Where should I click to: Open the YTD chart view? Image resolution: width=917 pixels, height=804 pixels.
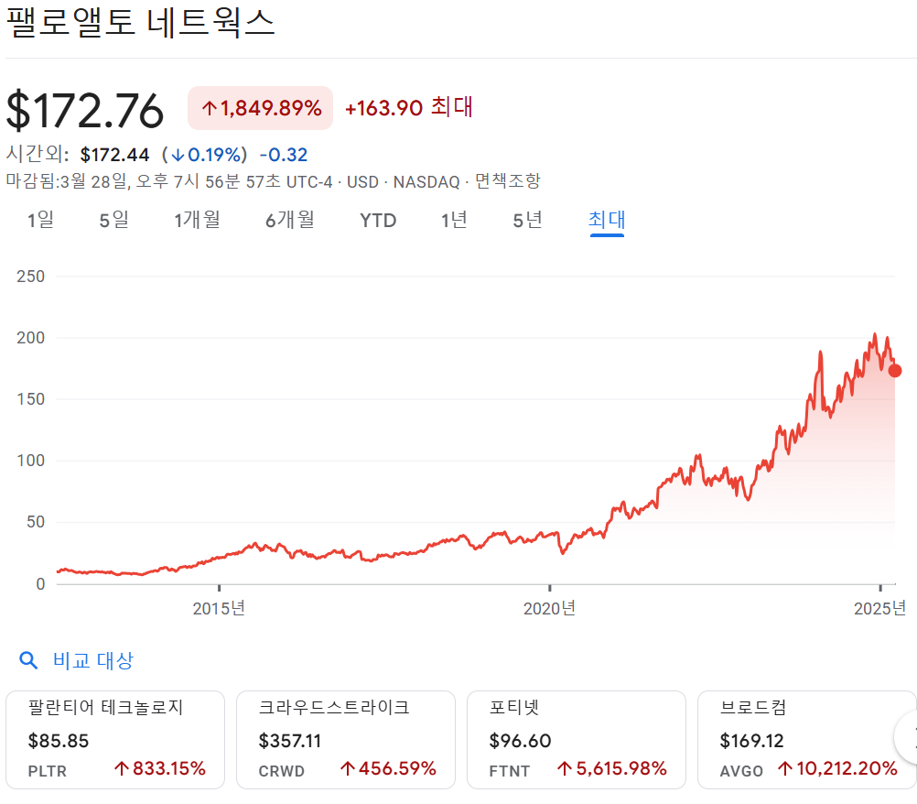pyautogui.click(x=378, y=220)
